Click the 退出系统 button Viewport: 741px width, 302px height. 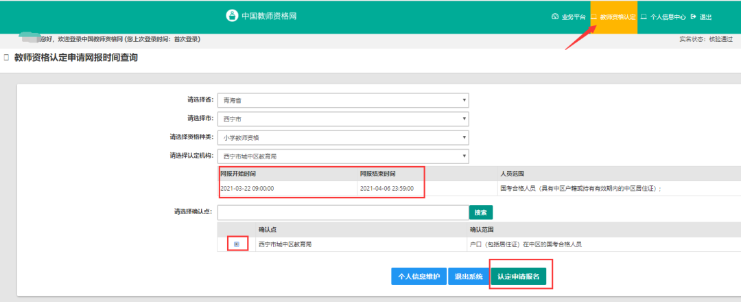(x=469, y=277)
